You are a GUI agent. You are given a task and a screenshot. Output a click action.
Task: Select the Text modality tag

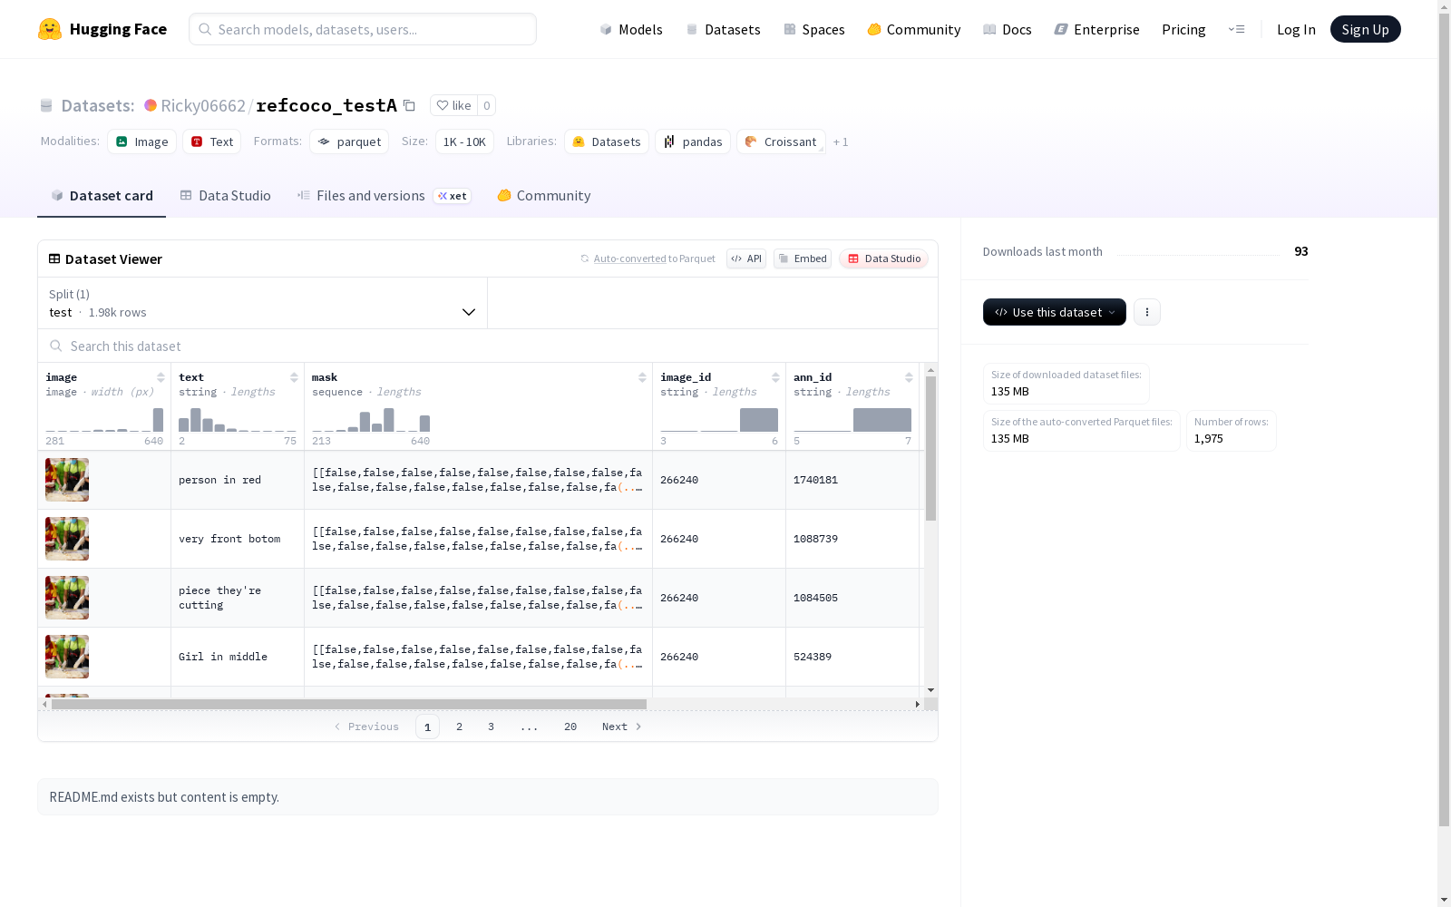pos(212,141)
